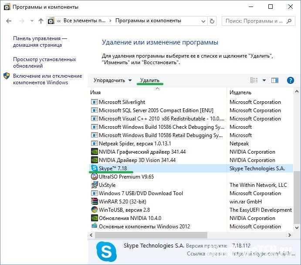Image resolution: width=301 pixels, height=265 pixels.
Task: Refresh the Programs and Features list
Action: [212, 21]
